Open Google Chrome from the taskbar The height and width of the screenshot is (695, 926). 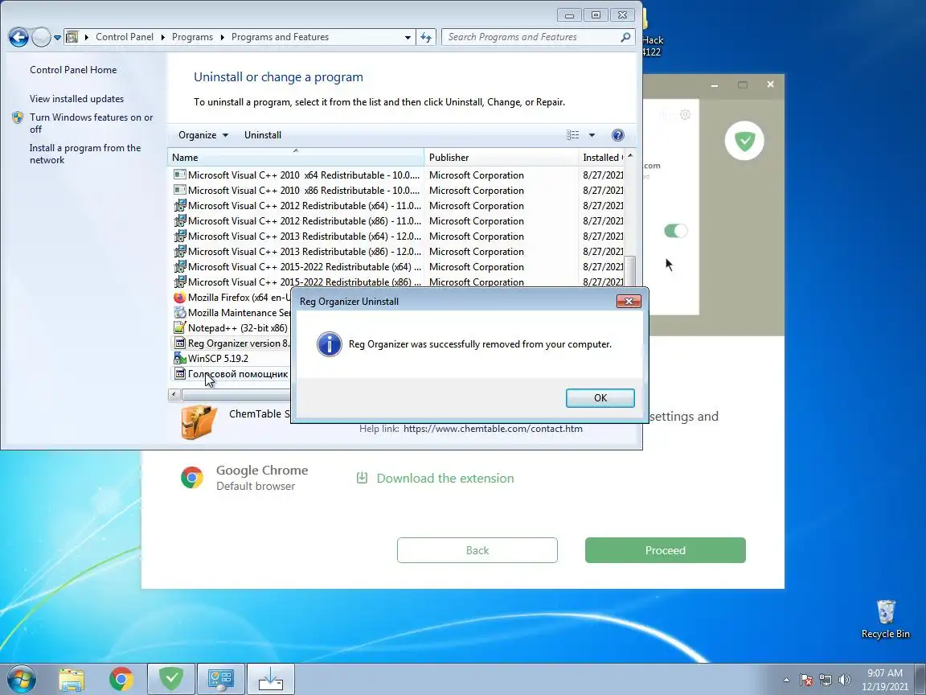(121, 680)
